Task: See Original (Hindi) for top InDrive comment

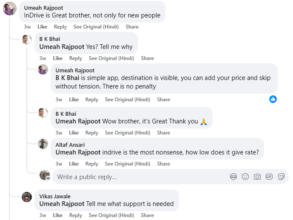Action: click(96, 27)
